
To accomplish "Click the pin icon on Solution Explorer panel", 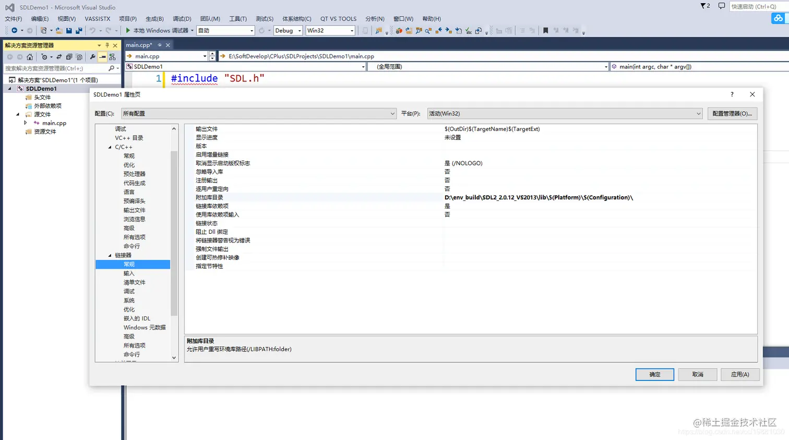I will (107, 45).
